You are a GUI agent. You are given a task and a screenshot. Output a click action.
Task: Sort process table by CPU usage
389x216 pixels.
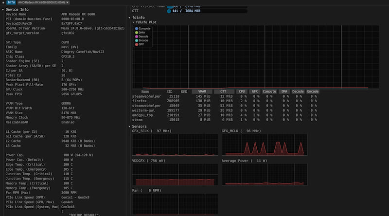click(x=242, y=91)
